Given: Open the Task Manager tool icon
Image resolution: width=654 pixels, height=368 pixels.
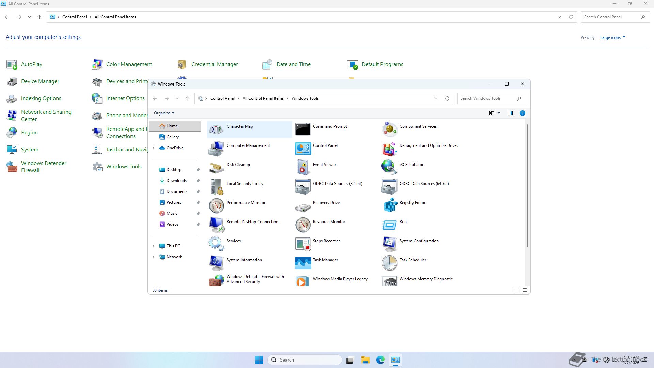Looking at the screenshot, I should point(303,263).
